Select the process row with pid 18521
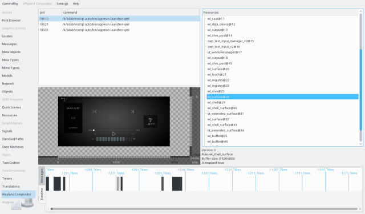Image resolution: width=365 pixels, height=214 pixels. [x=119, y=24]
